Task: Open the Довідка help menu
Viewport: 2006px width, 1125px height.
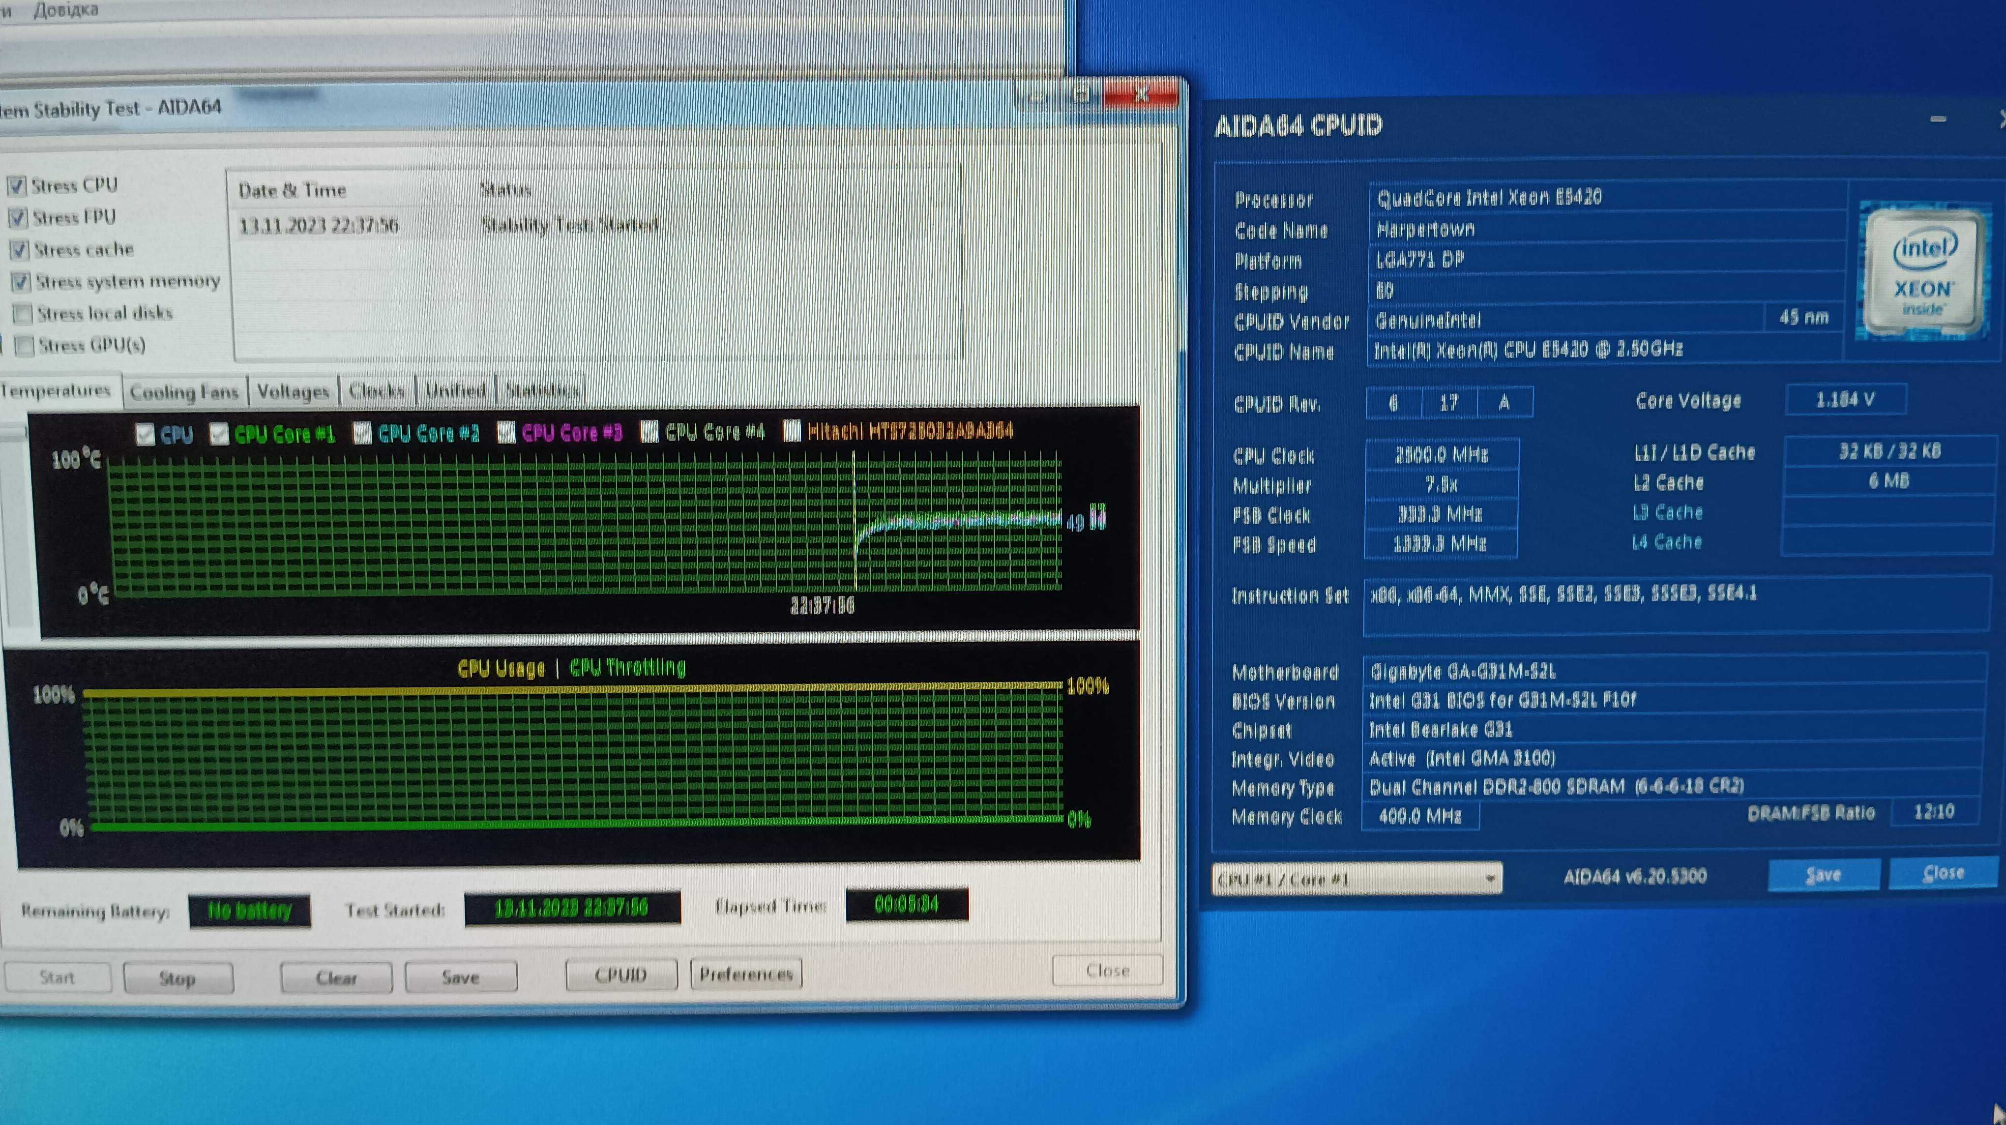Action: 66,10
